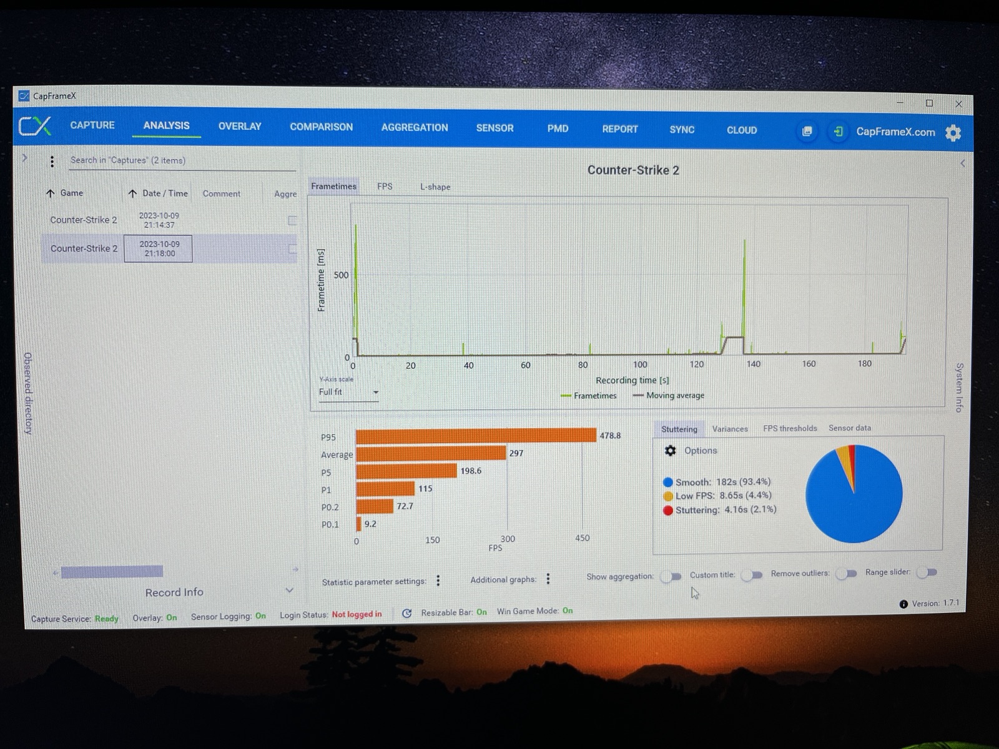Click the blue Smooth legend swatch
The width and height of the screenshot is (999, 749).
pyautogui.click(x=667, y=482)
